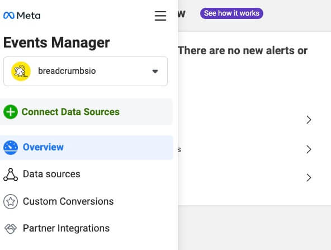The image size is (331, 250).
Task: Click the Events Manager heading
Action: pyautogui.click(x=56, y=43)
